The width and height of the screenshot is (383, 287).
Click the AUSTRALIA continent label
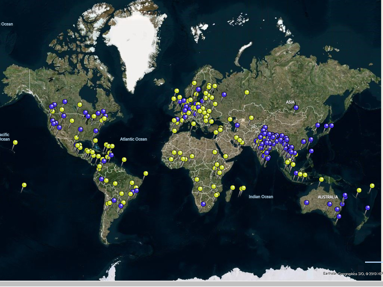pos(327,197)
